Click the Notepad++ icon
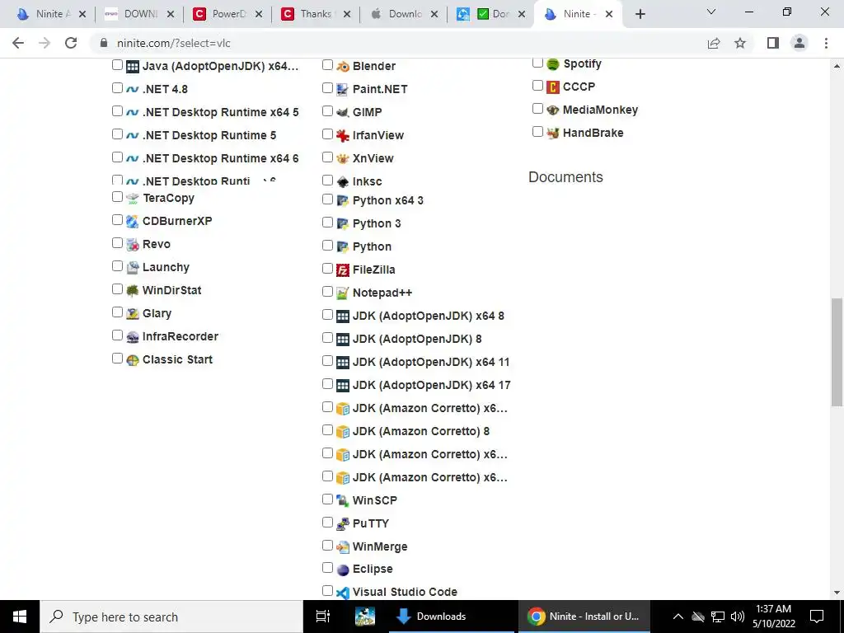Screen dimensions: 844x633 click(x=342, y=293)
